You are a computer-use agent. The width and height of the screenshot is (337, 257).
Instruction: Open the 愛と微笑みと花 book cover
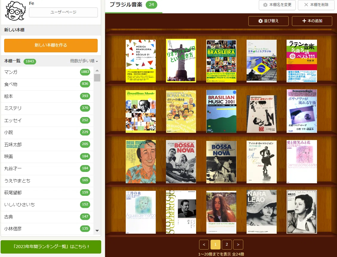pyautogui.click(x=302, y=161)
